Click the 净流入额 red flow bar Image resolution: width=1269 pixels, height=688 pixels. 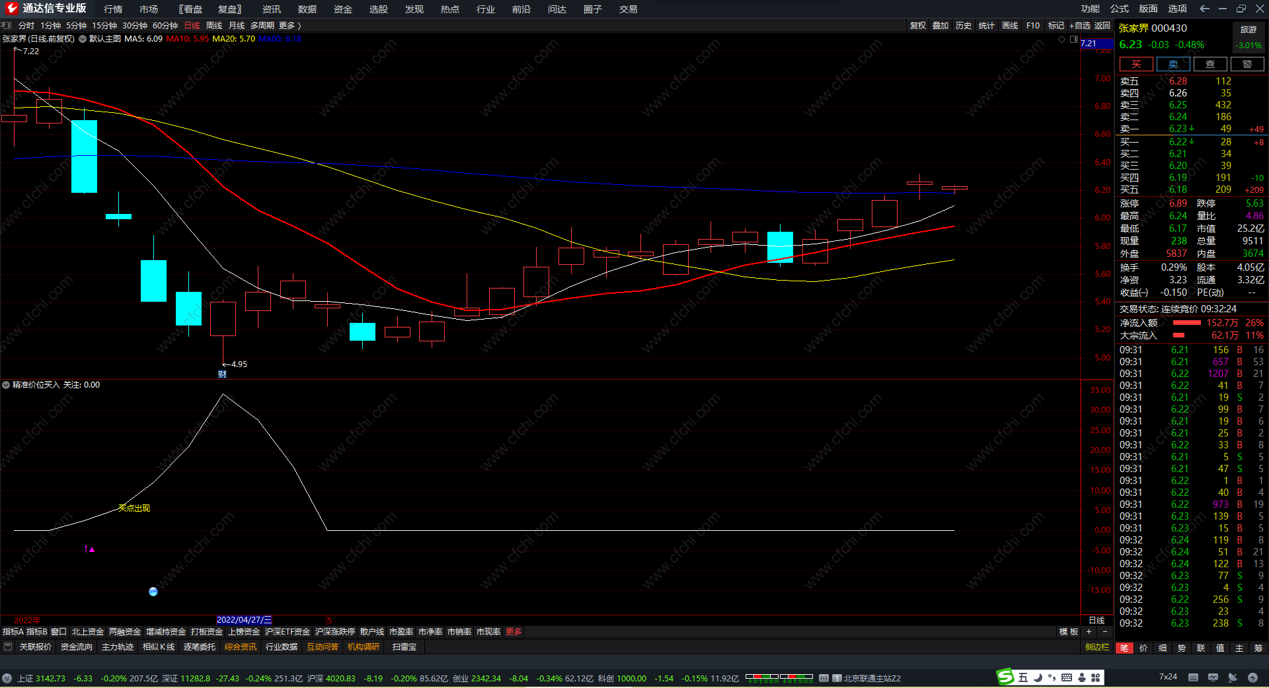[1186, 323]
